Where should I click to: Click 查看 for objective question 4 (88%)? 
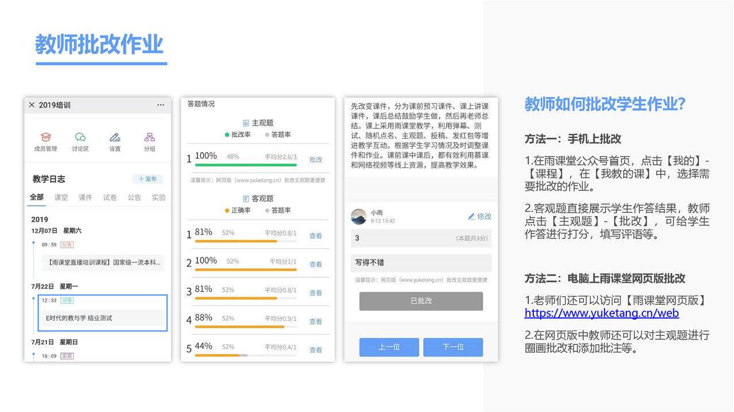[x=316, y=321]
